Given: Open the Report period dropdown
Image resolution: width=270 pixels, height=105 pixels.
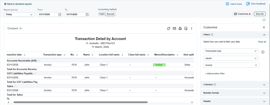Looking at the screenshot, I should click(x=19, y=15).
